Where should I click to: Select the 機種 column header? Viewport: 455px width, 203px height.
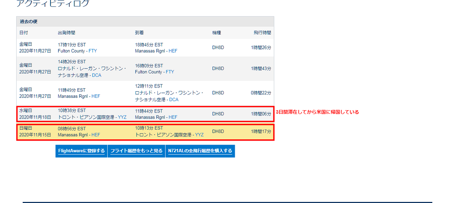coord(217,33)
